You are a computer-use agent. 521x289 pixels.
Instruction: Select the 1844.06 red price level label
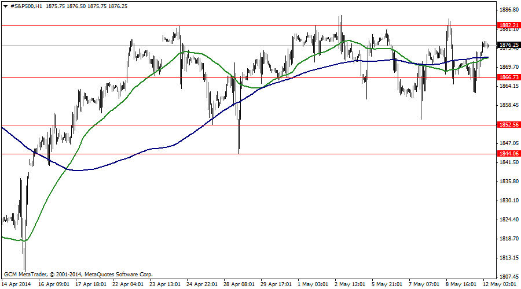[509, 154]
